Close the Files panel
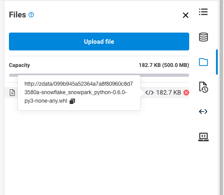224x195 pixels. point(186,15)
